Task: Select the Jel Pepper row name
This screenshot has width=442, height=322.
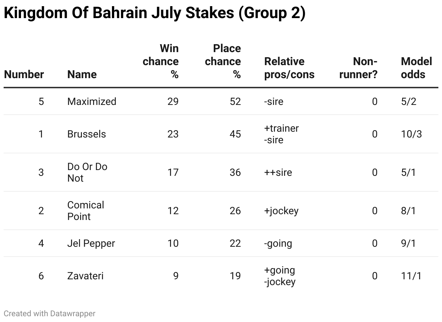Action: click(91, 243)
